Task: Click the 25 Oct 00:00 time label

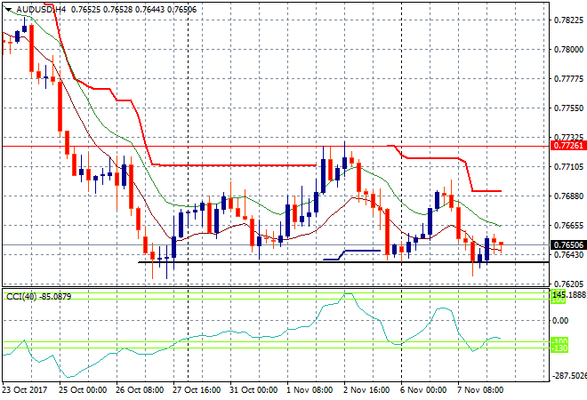Action: (x=83, y=390)
